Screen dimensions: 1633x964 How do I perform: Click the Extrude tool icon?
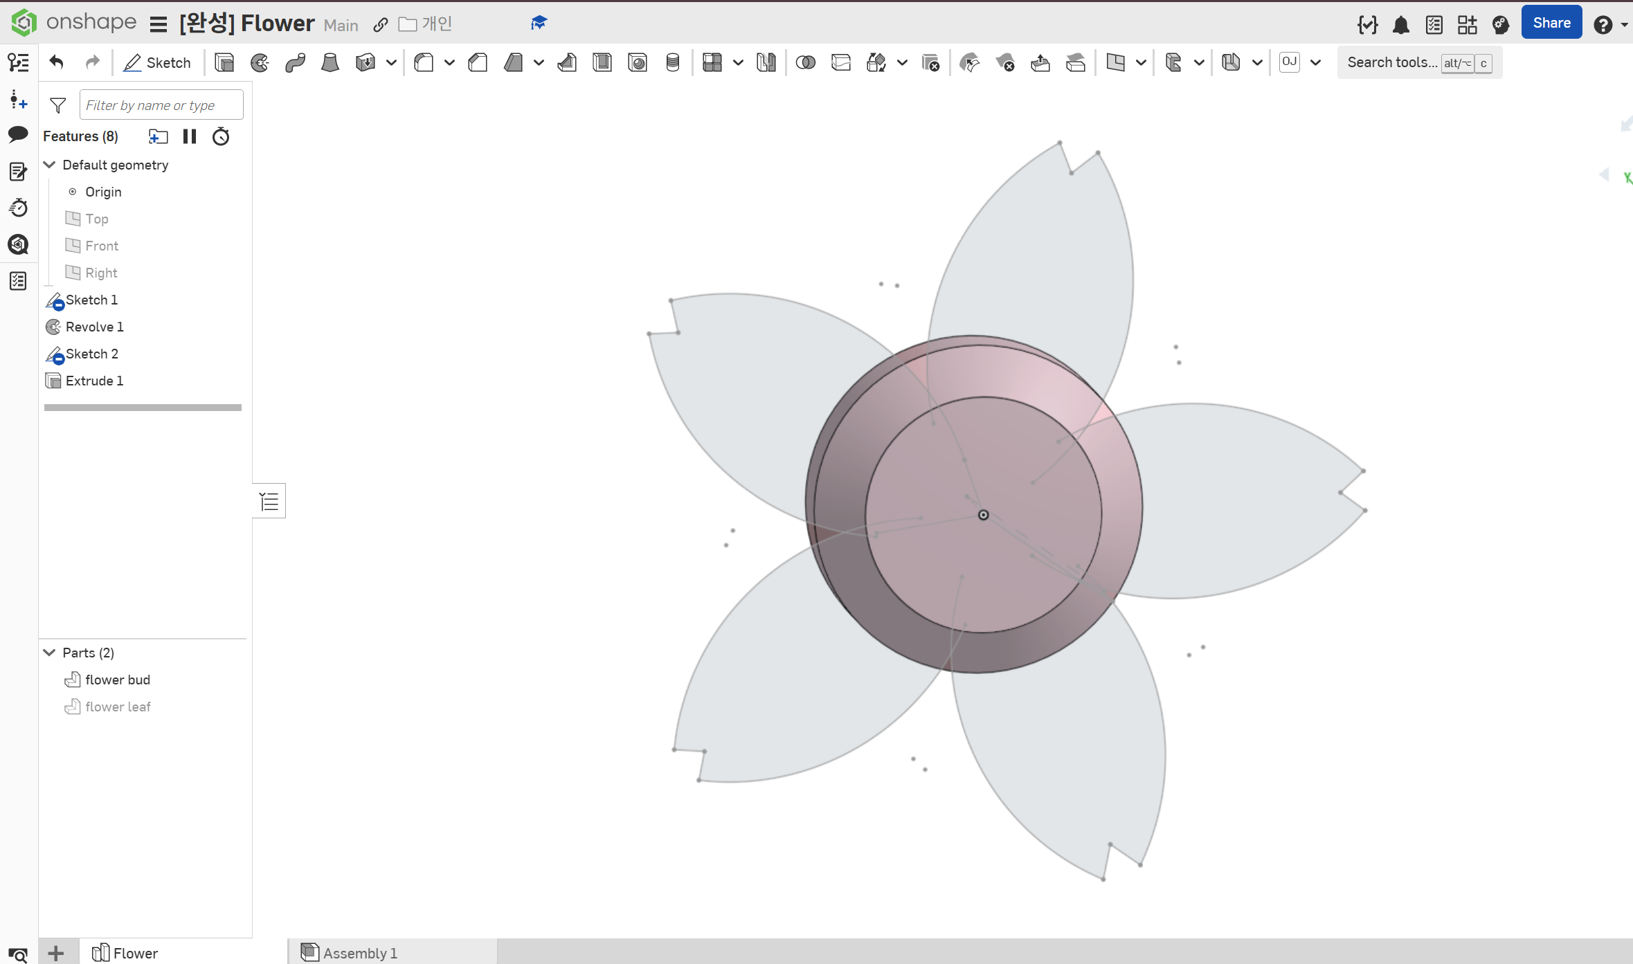click(x=224, y=63)
